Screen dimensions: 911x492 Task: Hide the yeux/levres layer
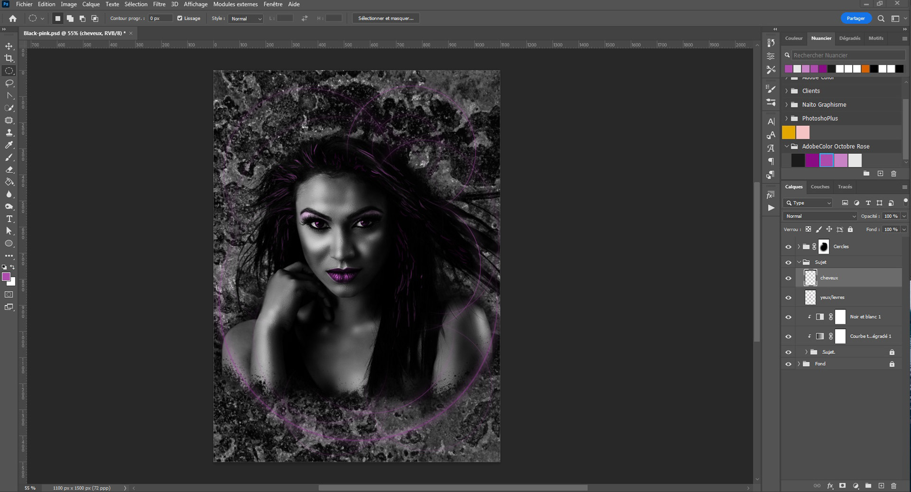pyautogui.click(x=788, y=298)
